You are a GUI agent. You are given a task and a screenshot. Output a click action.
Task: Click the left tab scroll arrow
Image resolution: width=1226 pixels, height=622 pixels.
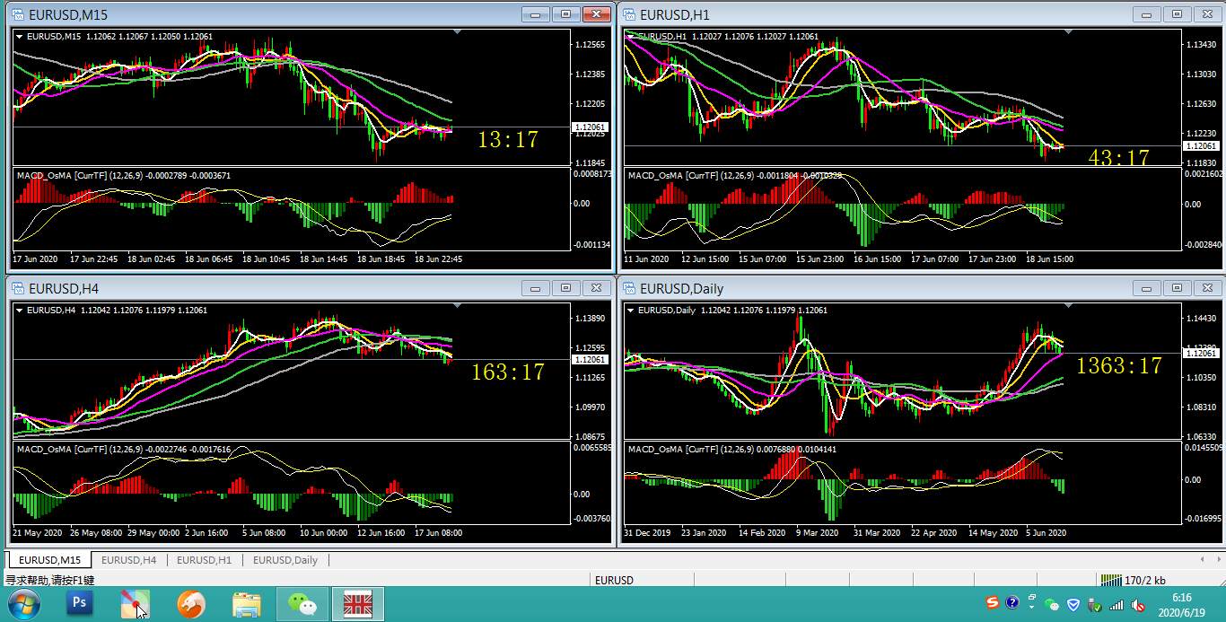tap(1204, 559)
